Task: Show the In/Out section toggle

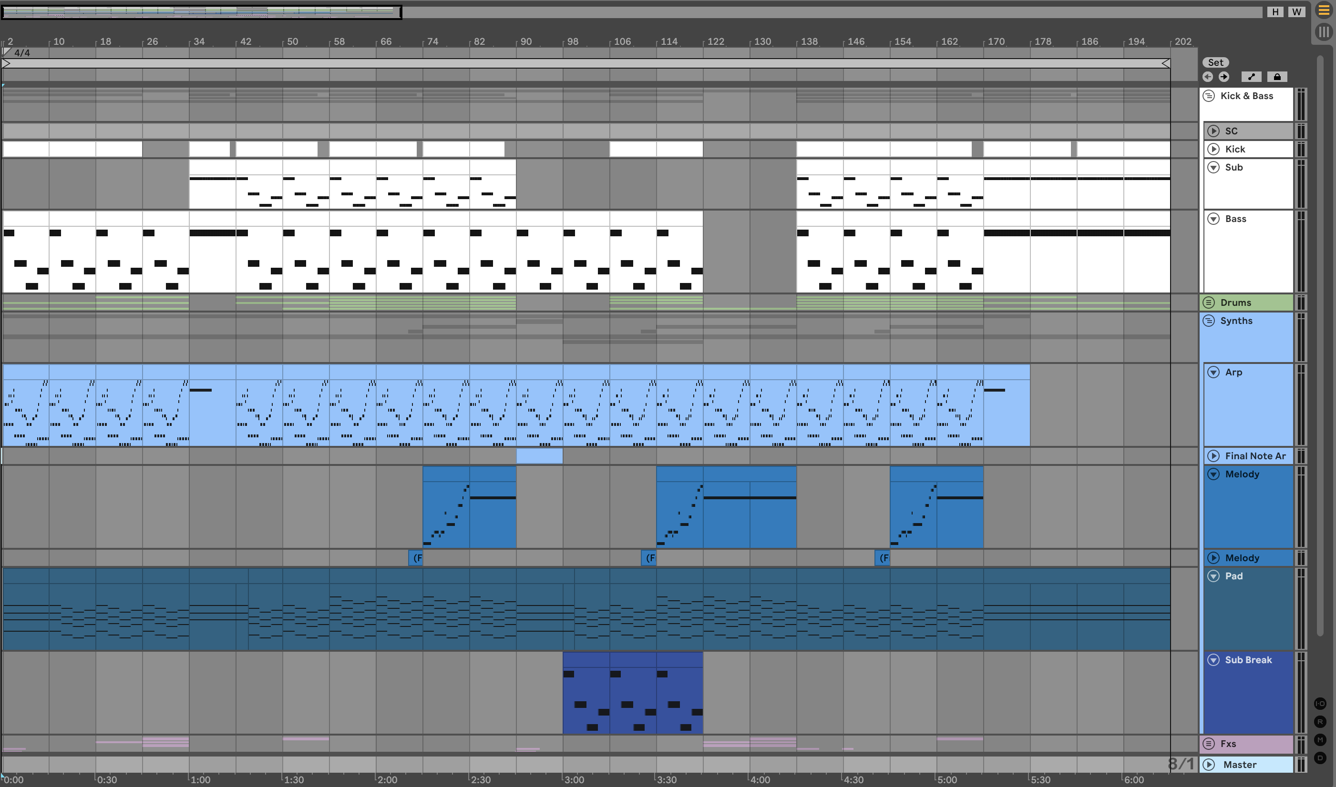Action: tap(1320, 704)
